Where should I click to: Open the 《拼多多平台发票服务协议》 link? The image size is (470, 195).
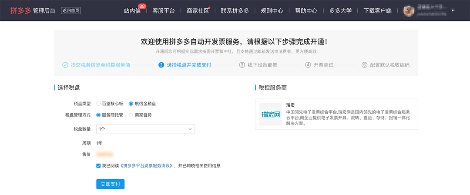click(146, 165)
